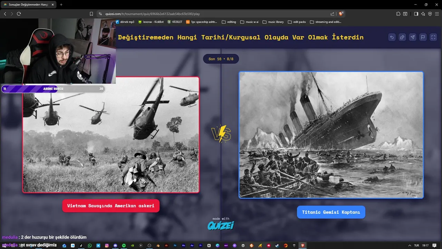Expand the 'editing' bookmarks folder

tap(229, 22)
